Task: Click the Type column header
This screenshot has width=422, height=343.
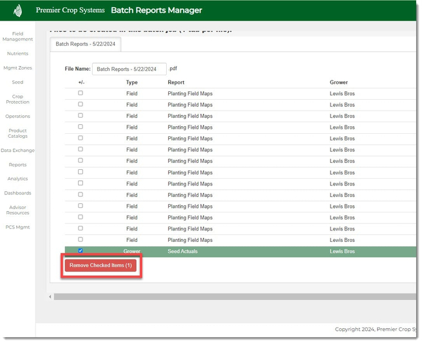Action: (132, 82)
